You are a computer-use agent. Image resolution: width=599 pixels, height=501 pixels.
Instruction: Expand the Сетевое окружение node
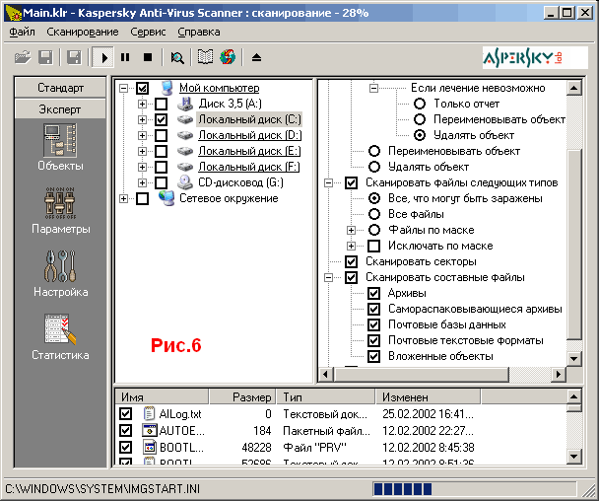[x=123, y=198]
